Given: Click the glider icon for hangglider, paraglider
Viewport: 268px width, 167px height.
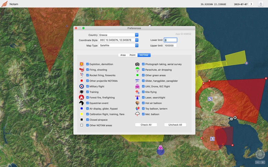Looking at the screenshot, I should [x=137, y=81].
